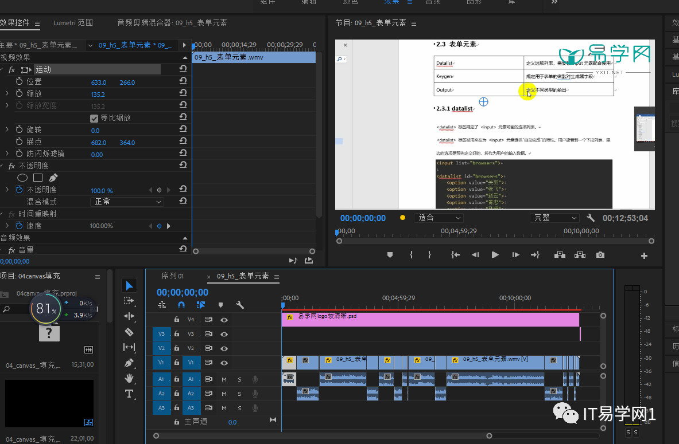679x444 pixels.
Task: Click the Export Frame camera icon
Action: (600, 255)
